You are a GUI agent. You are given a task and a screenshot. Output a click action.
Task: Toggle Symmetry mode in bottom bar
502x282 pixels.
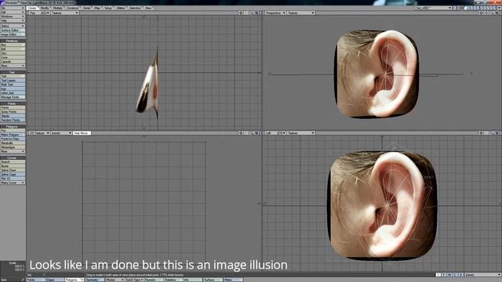pos(94,280)
